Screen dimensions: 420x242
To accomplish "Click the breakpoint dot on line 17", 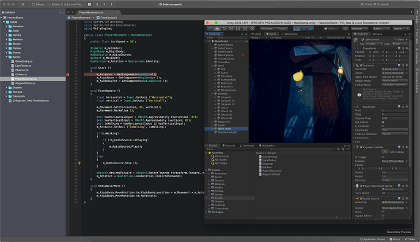I will tap(68, 74).
